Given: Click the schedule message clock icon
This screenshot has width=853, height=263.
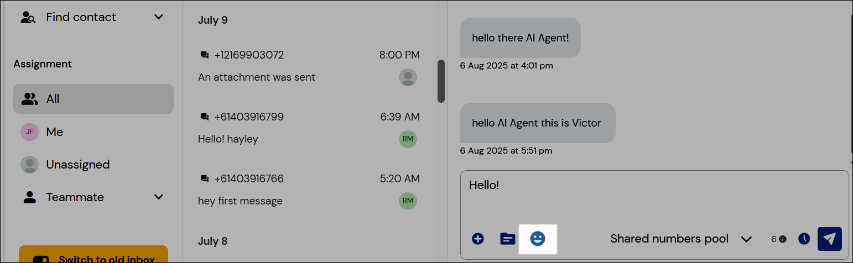Looking at the screenshot, I should click(x=804, y=239).
